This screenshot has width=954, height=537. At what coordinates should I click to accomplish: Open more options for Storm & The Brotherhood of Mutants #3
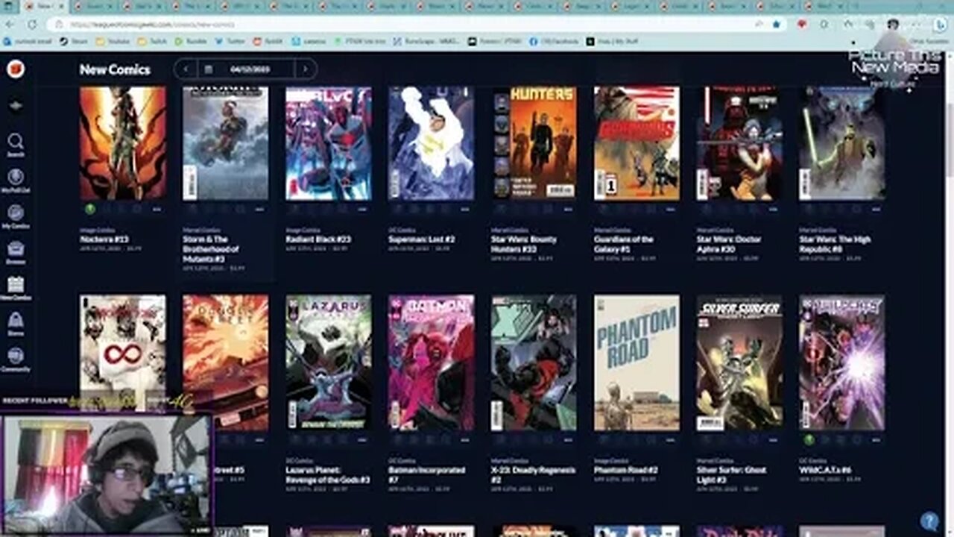coord(259,210)
